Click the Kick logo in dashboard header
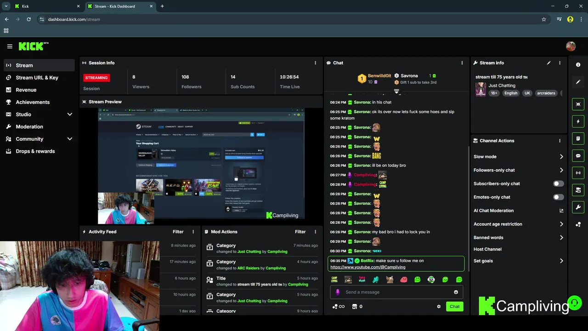This screenshot has height=331, width=588. click(x=33, y=46)
